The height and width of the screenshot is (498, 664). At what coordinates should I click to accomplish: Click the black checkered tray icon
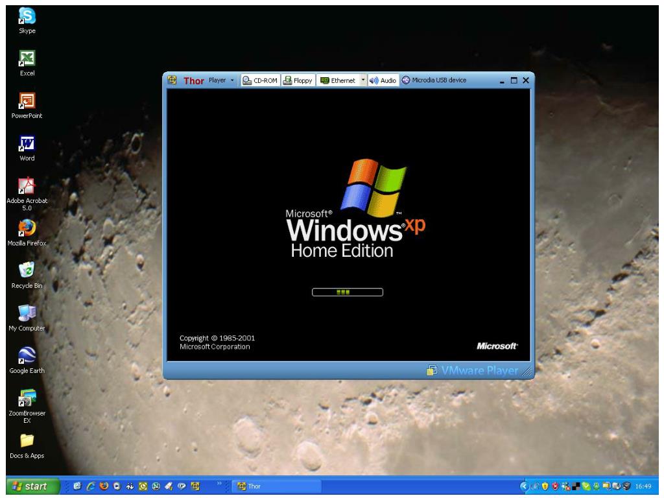tap(576, 486)
